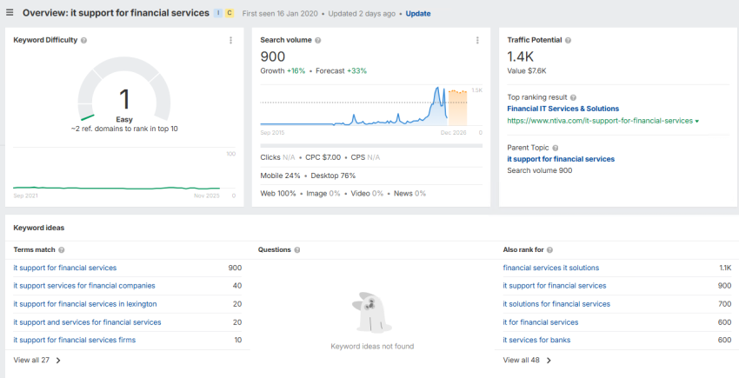Open 'it support services for financial companies'
This screenshot has width=739, height=378.
[84, 286]
